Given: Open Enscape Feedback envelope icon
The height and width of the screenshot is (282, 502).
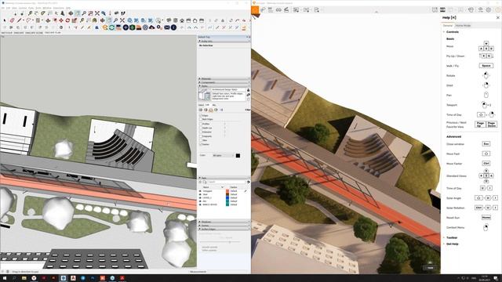Looking at the screenshot, I should point(167,27).
